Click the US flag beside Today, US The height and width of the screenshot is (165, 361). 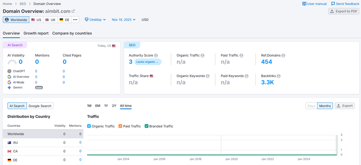114,46
